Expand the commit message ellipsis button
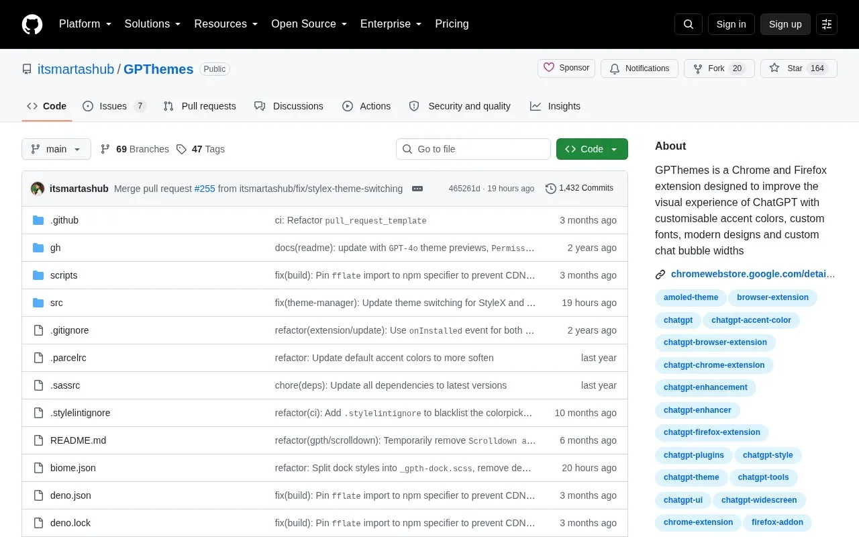Image resolution: width=859 pixels, height=537 pixels. pyautogui.click(x=417, y=189)
